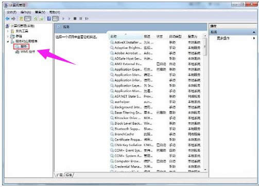
Task: Click the Refresh toolbar icon
Action: 36,18
